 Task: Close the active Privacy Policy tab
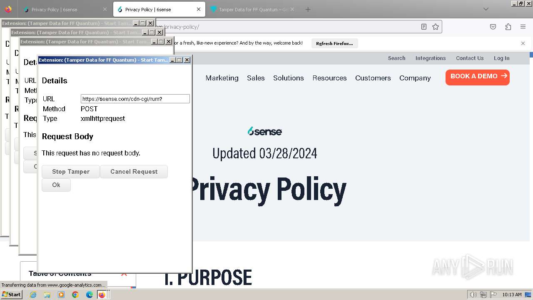coord(199,9)
